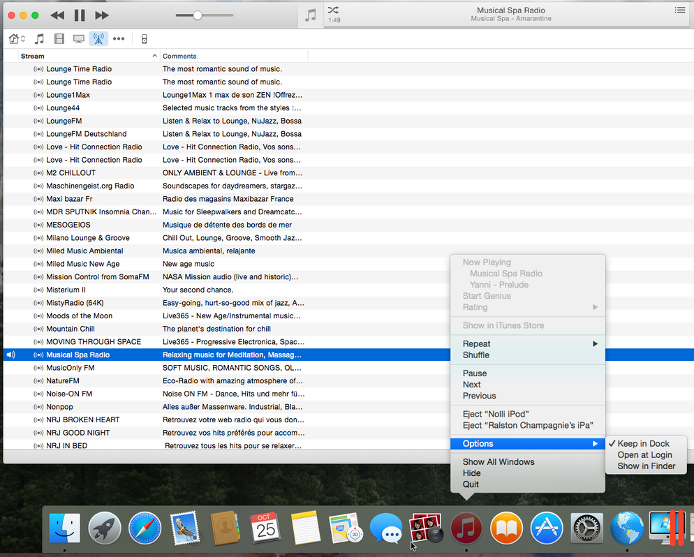Choose Hide in the Dock menu
Image resolution: width=694 pixels, height=557 pixels.
coord(528,473)
